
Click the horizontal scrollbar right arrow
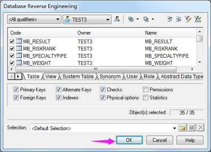click(x=193, y=69)
